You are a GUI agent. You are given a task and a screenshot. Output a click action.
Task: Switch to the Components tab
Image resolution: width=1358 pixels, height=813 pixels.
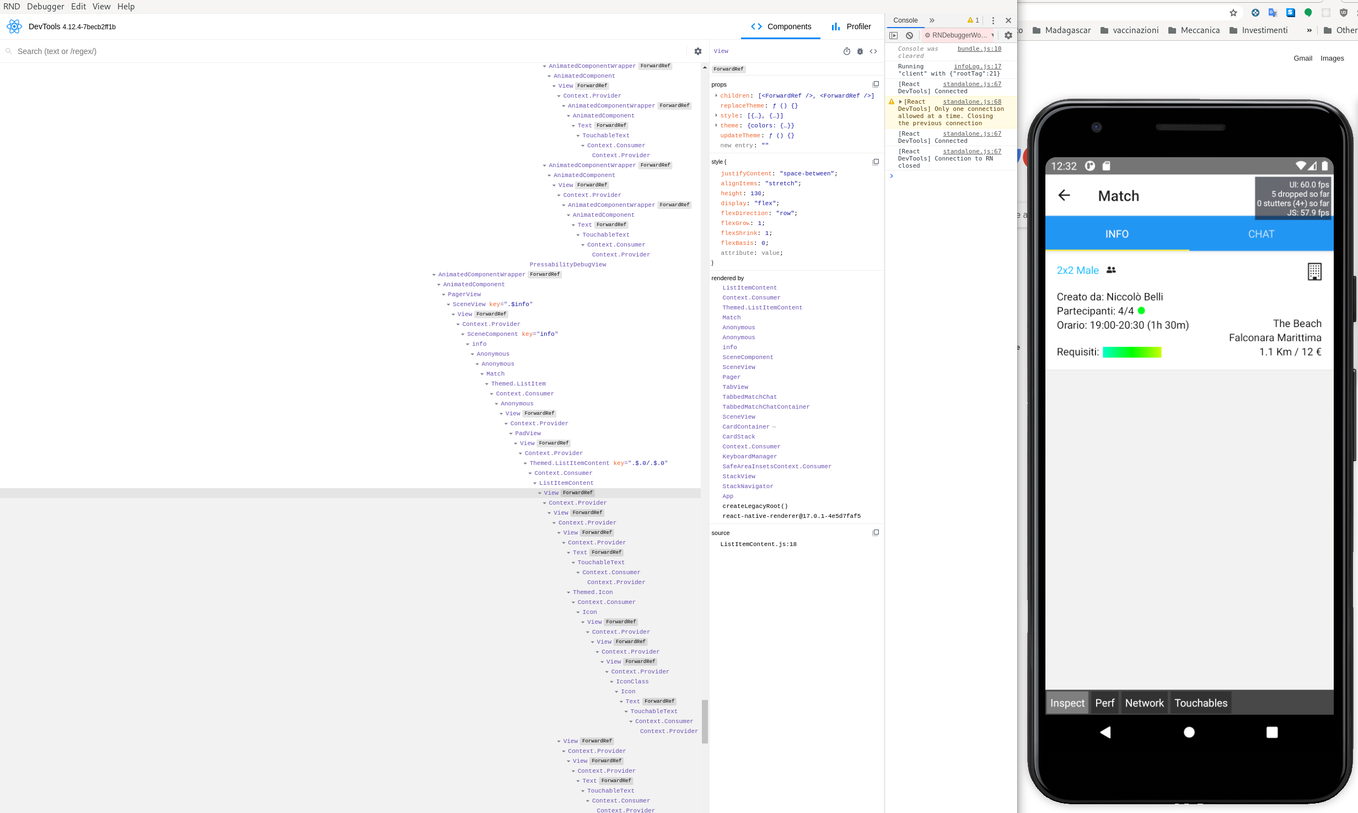point(781,26)
